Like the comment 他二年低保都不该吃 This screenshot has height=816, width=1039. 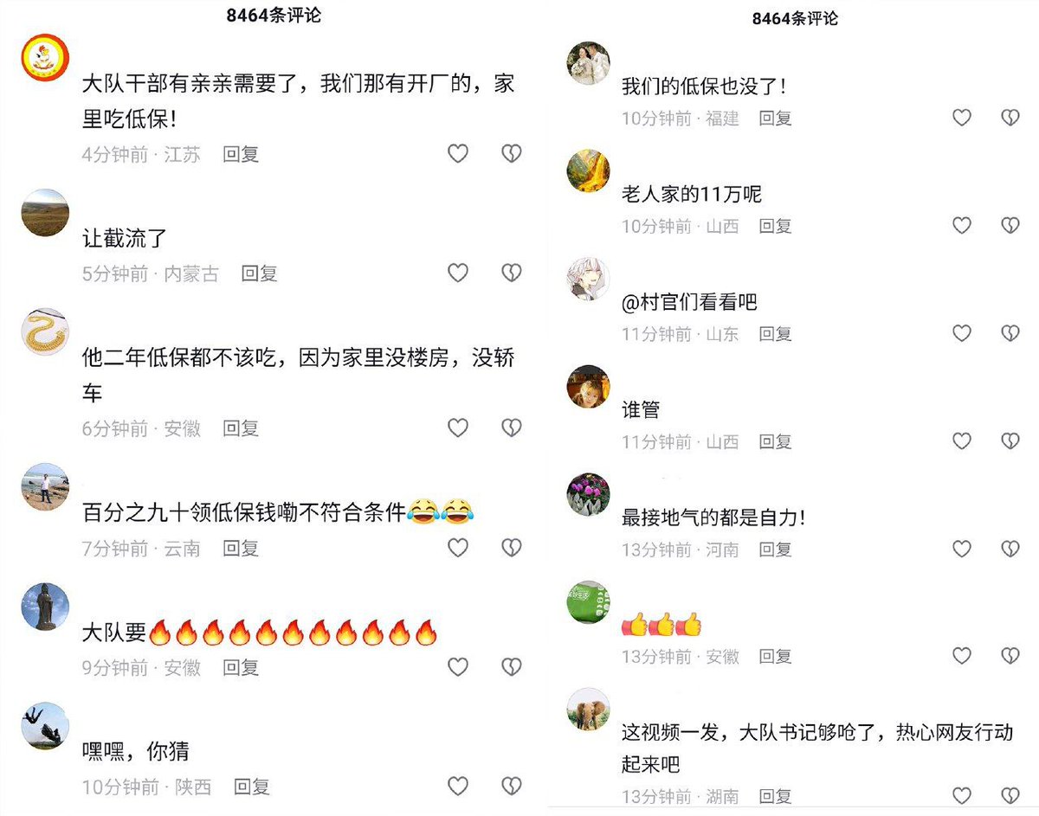(x=457, y=427)
